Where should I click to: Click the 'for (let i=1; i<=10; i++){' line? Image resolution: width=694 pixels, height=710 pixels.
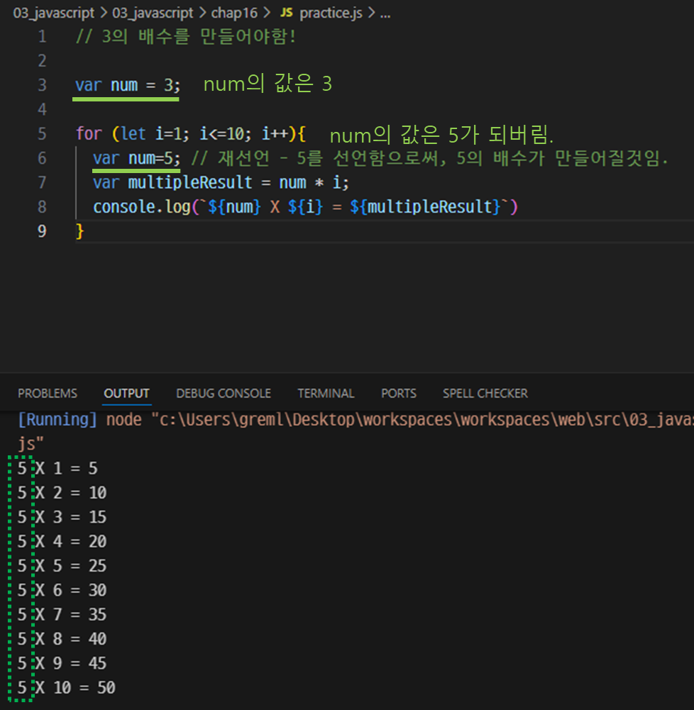point(191,133)
